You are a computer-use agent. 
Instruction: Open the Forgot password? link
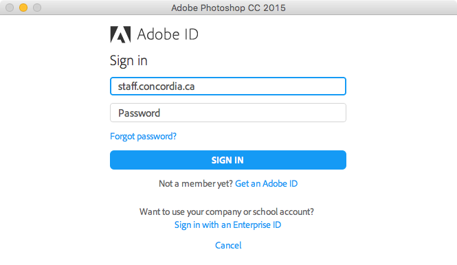click(143, 137)
